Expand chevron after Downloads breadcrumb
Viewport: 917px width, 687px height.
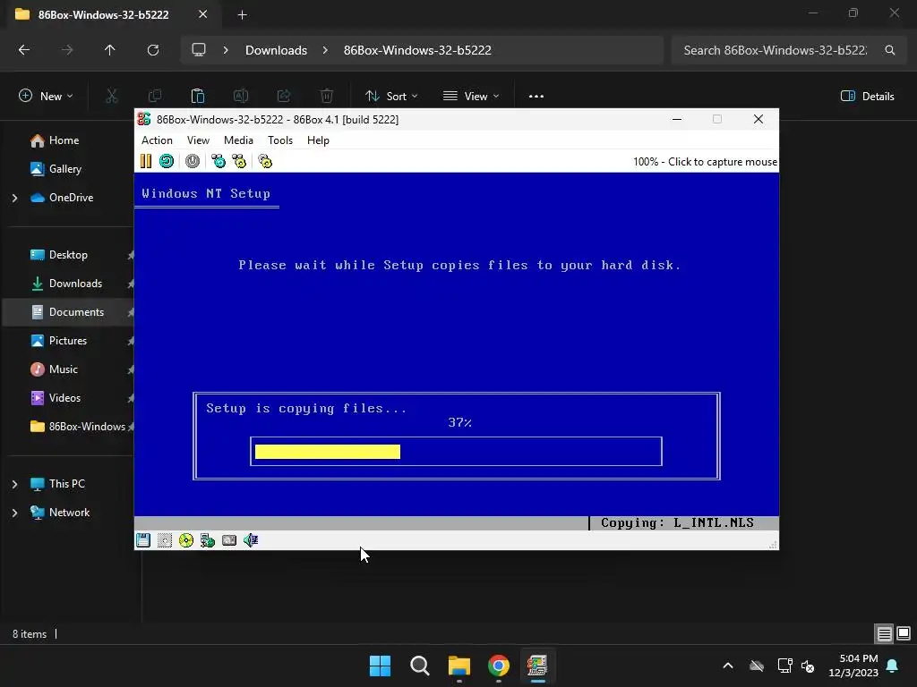pyautogui.click(x=325, y=50)
